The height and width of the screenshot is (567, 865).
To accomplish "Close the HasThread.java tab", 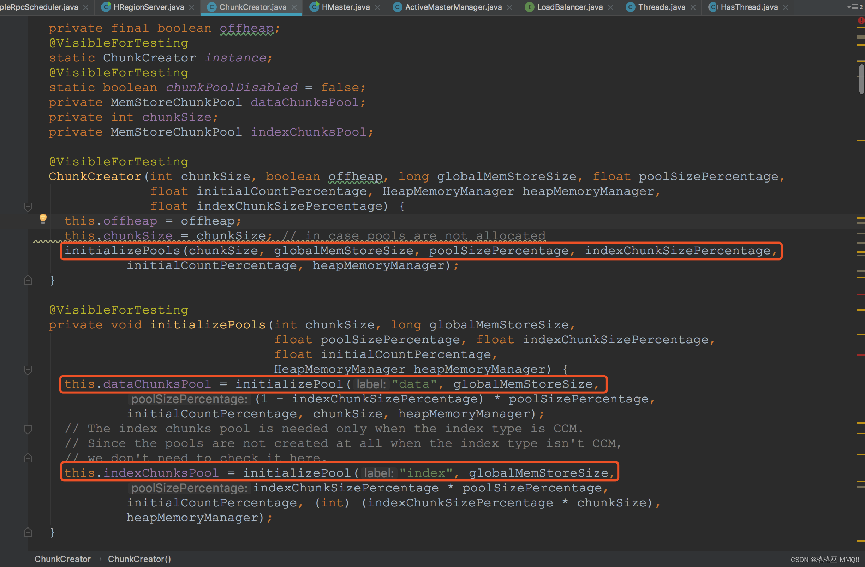I will pos(786,7).
